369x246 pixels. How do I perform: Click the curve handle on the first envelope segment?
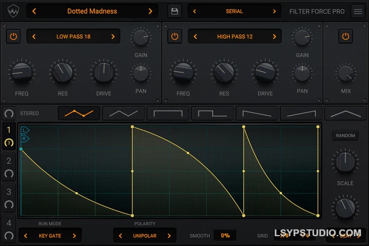click(x=77, y=193)
